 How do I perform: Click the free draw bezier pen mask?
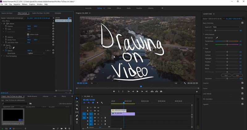(14, 48)
